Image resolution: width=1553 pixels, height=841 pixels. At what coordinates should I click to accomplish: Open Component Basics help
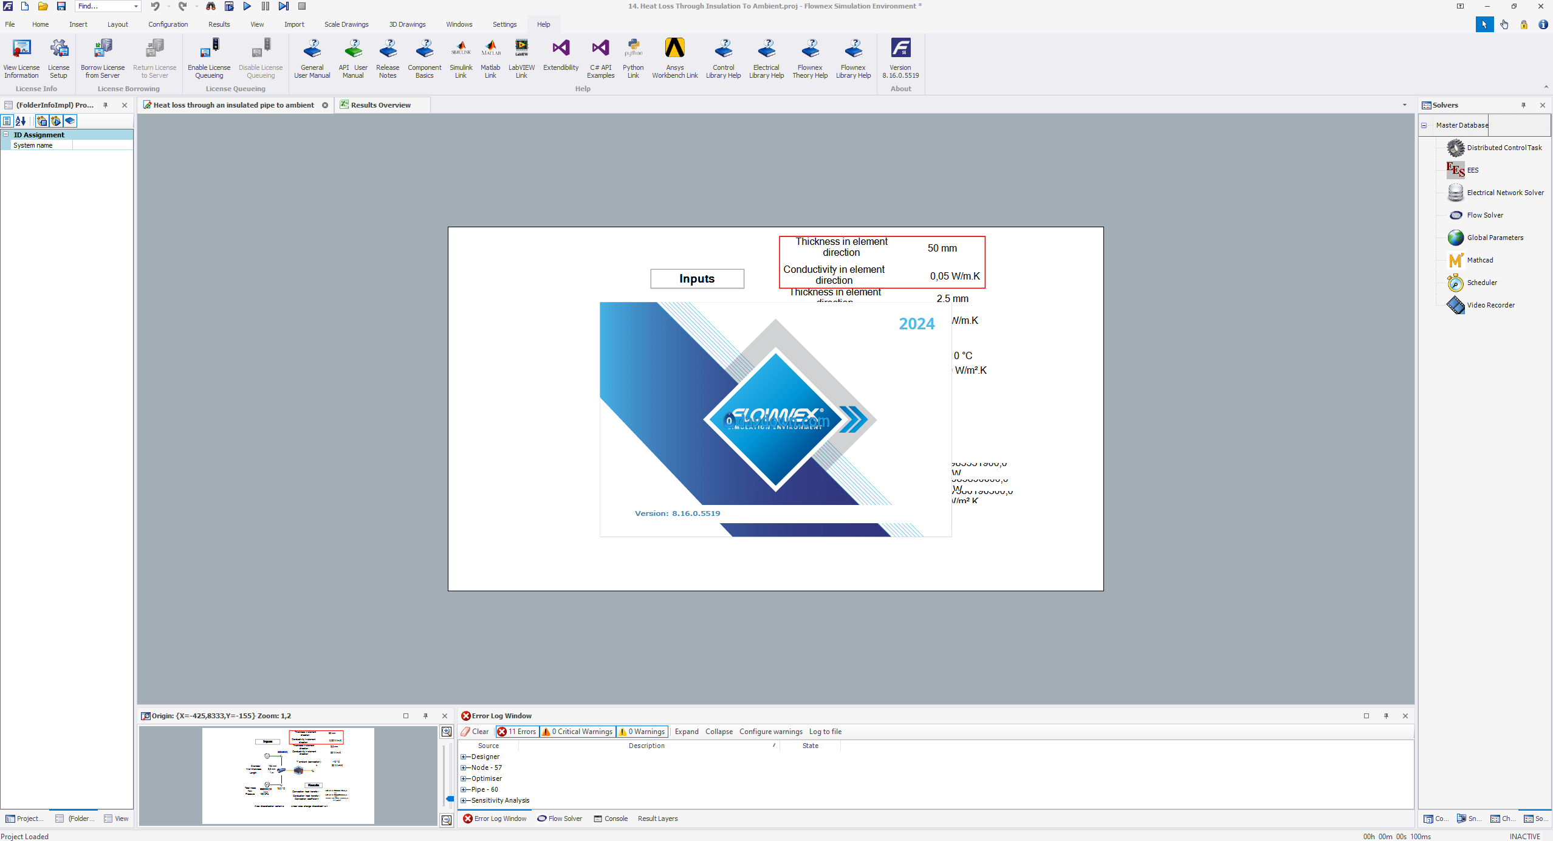pyautogui.click(x=425, y=58)
